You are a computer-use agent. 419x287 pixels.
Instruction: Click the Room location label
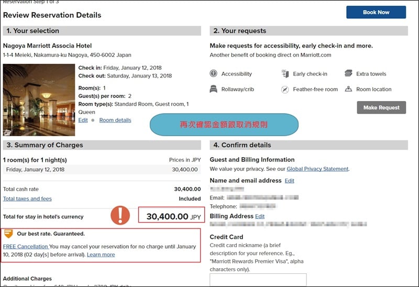[373, 90]
